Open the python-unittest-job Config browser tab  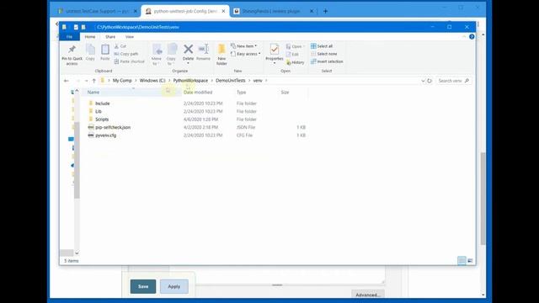(185, 11)
